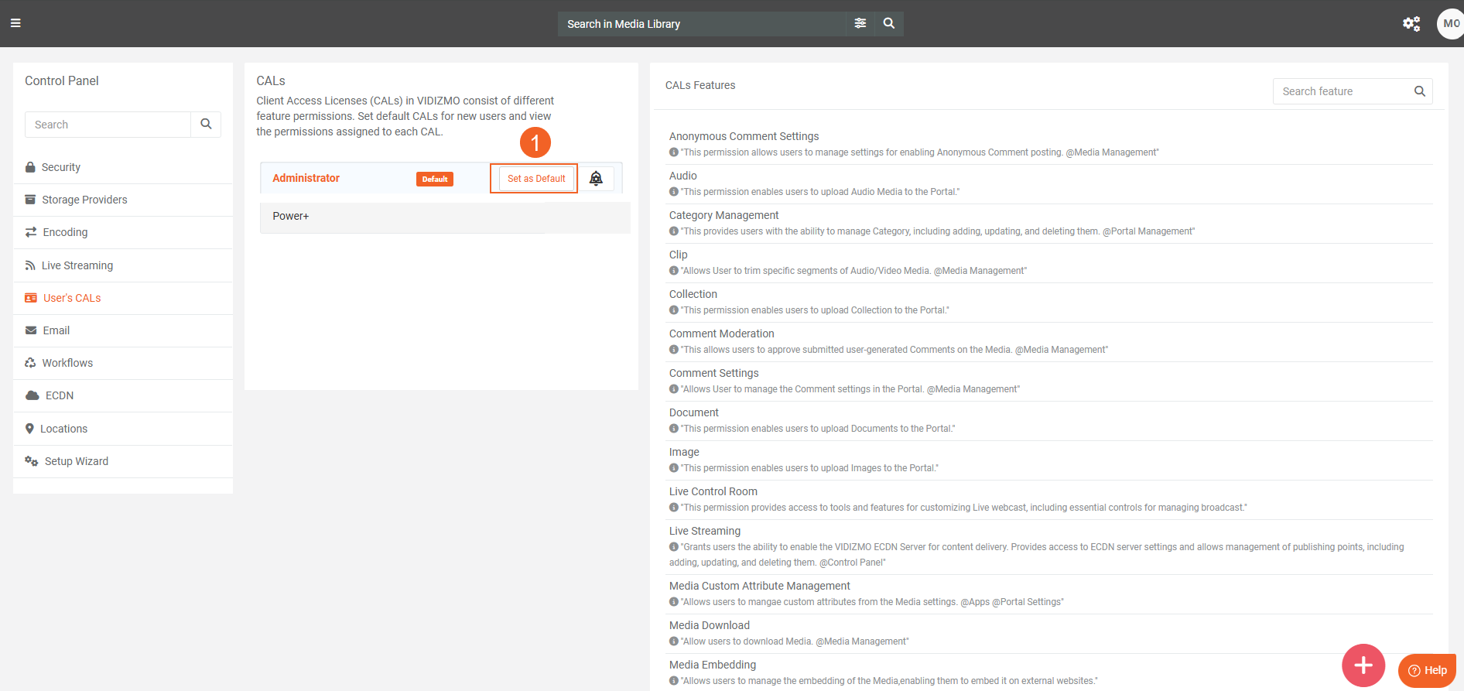Open the Help widget
This screenshot has height=691, width=1464.
click(1427, 670)
